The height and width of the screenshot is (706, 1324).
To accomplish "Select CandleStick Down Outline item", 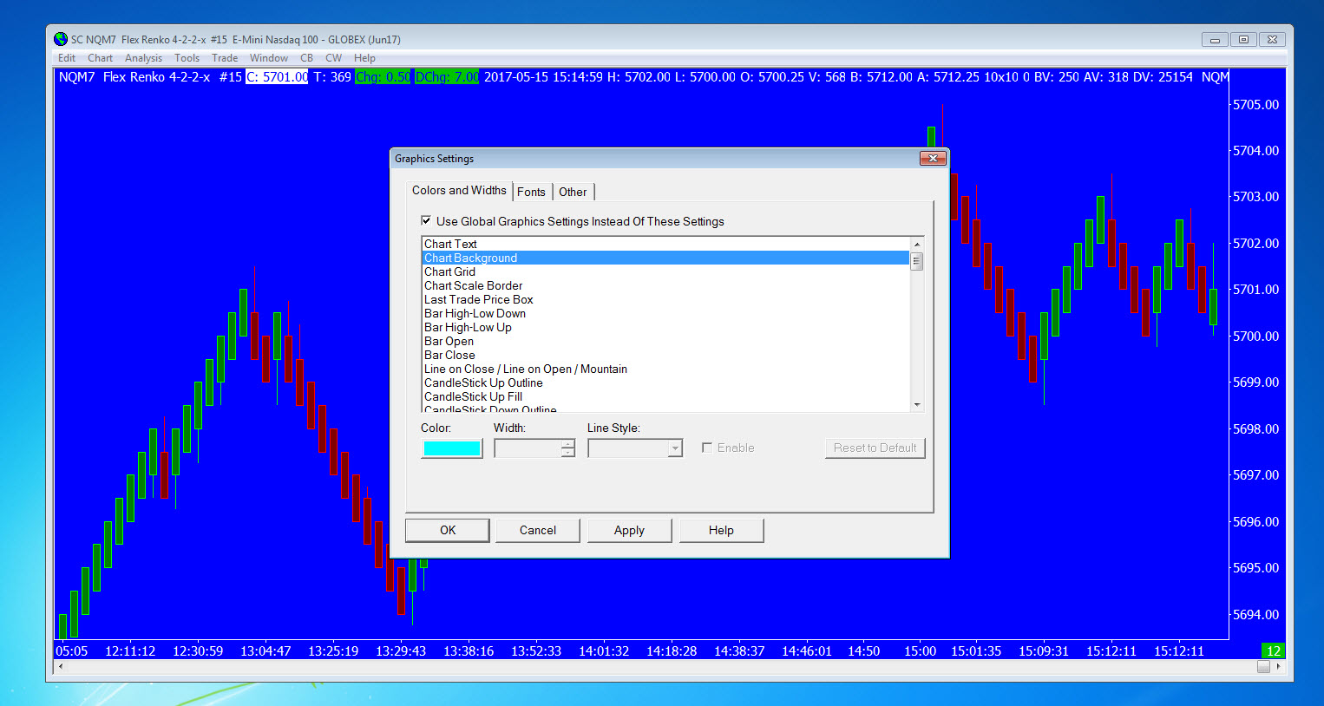I will click(x=665, y=408).
